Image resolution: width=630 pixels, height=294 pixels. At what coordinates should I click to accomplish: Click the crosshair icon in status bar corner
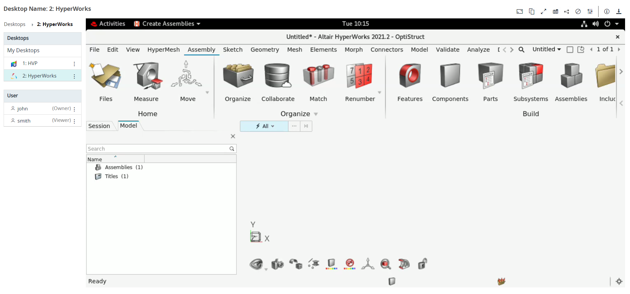619,281
